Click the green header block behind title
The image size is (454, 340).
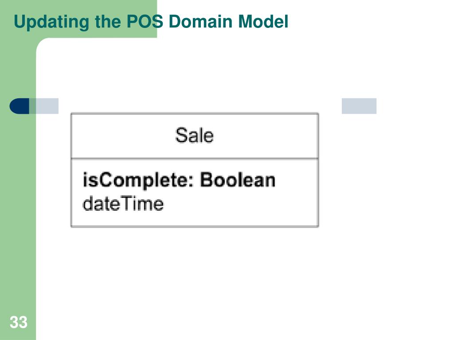tap(78, 19)
